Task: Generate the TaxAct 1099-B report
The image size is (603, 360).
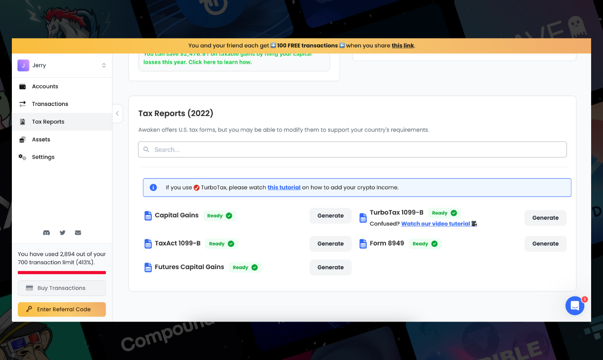Action: (x=330, y=243)
